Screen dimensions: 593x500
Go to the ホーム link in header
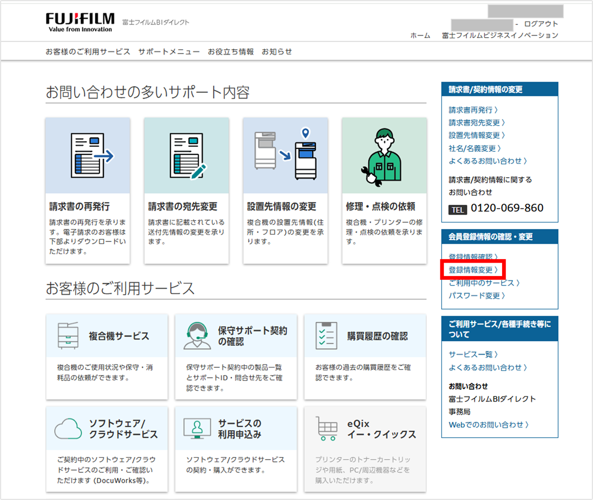click(420, 36)
